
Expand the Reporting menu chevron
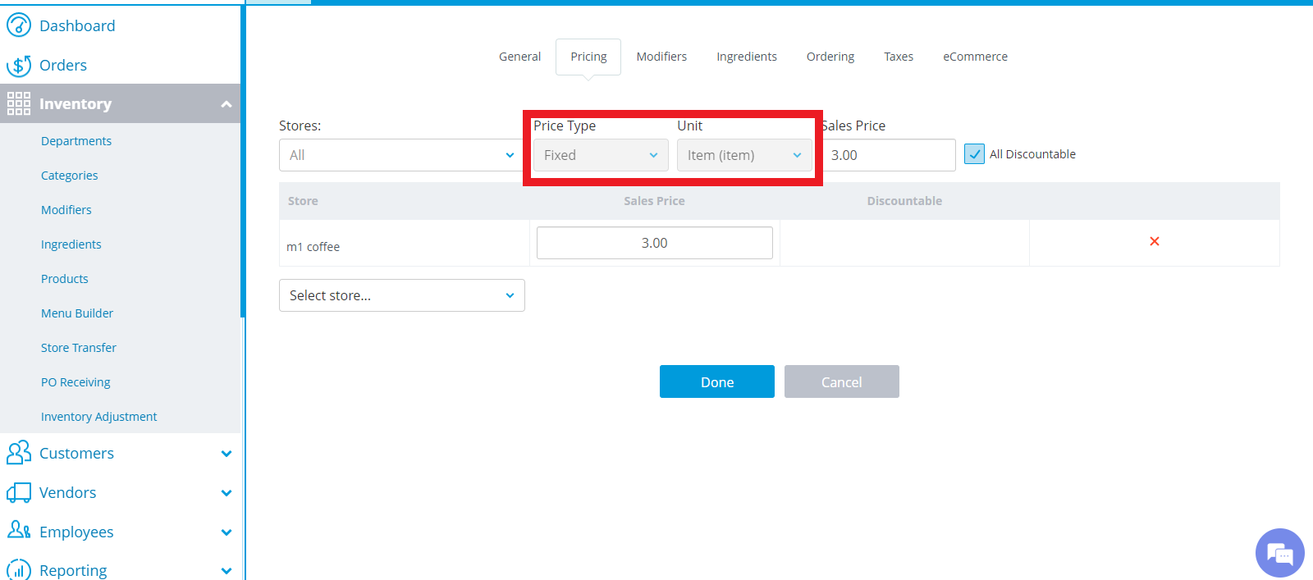point(226,571)
